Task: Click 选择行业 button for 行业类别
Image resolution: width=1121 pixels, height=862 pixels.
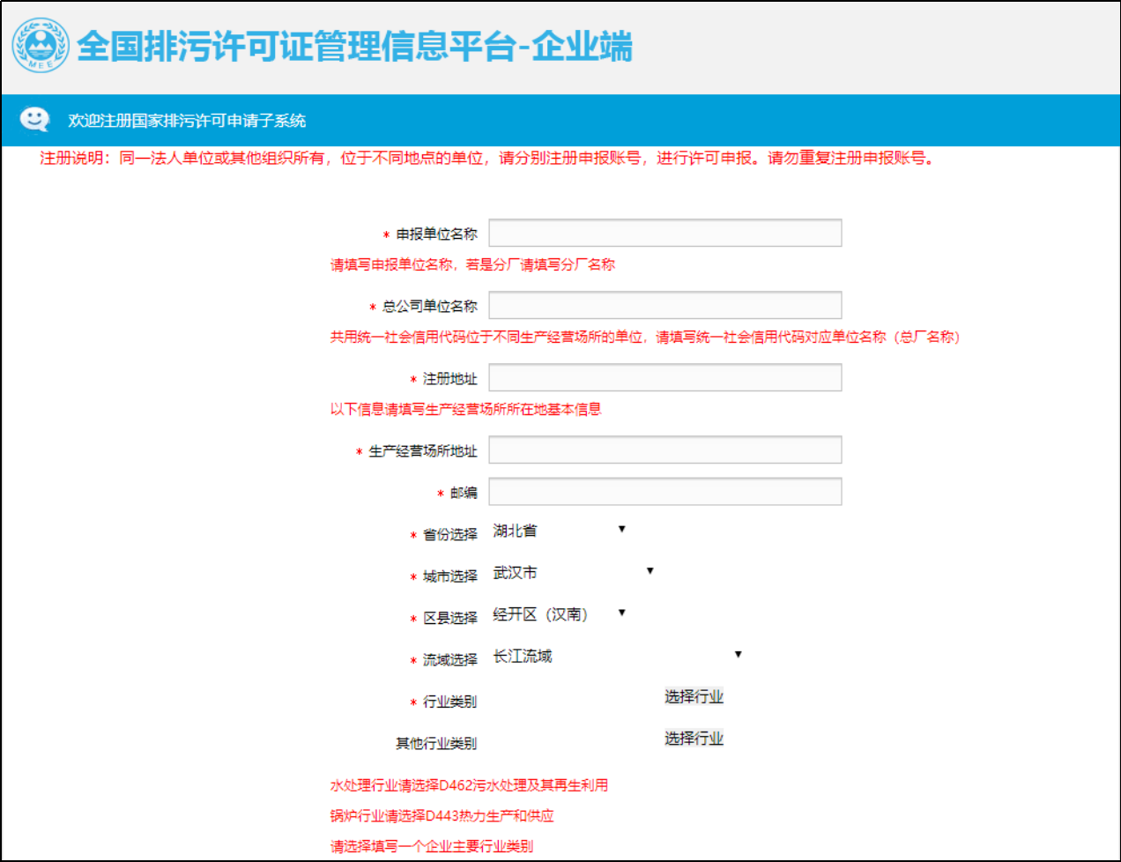Action: (x=694, y=696)
